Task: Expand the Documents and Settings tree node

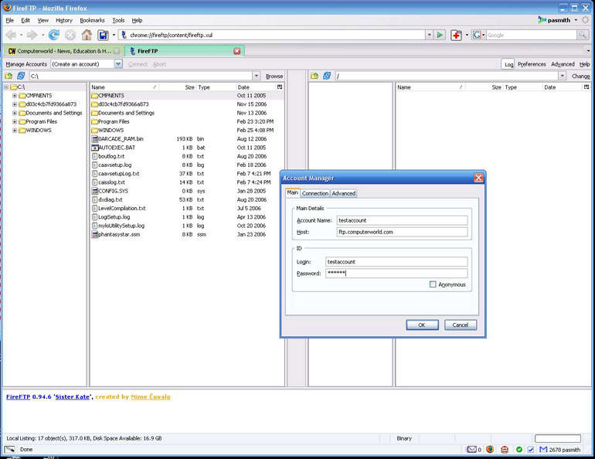Action: (15, 113)
